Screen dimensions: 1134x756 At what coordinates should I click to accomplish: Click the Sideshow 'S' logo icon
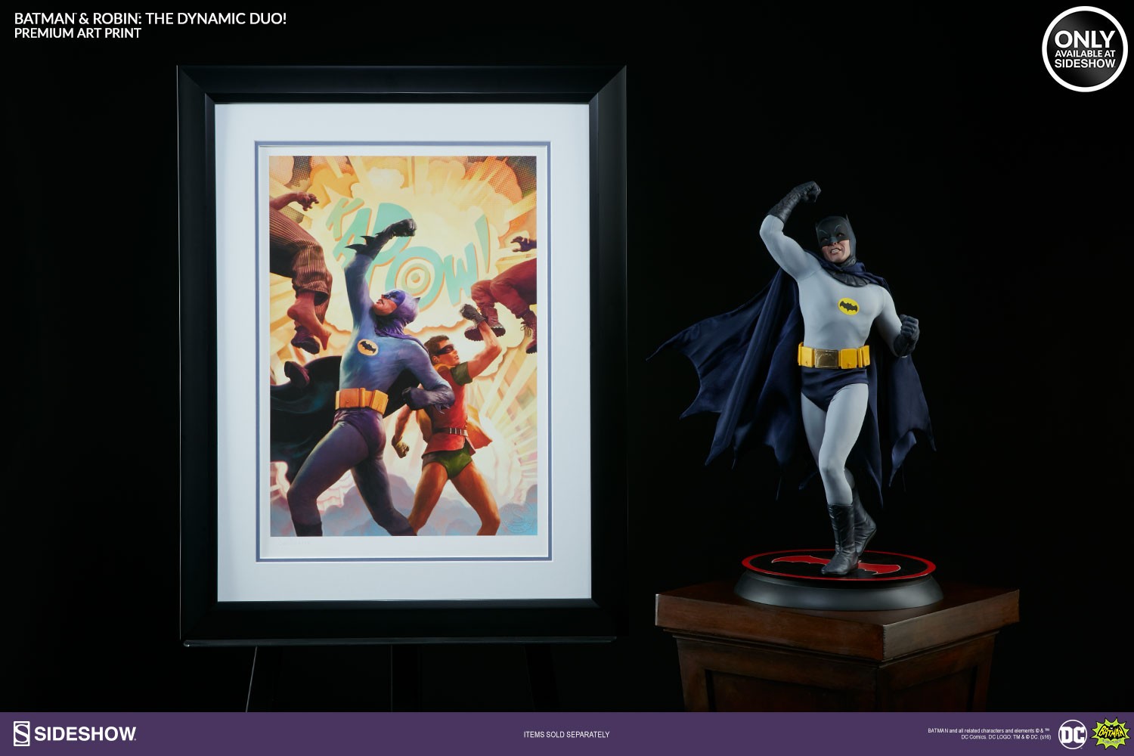coord(21,733)
